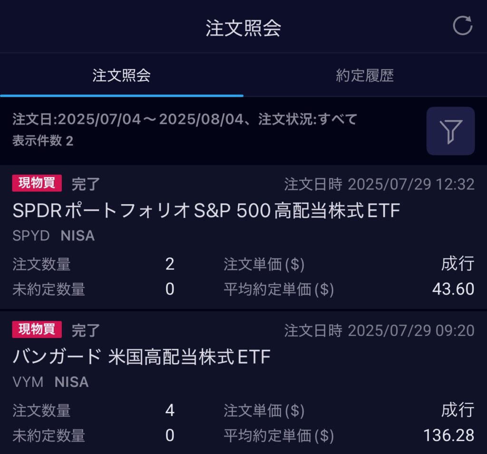487x454 pixels.
Task: Tap the 43.60 average execution price
Action: click(453, 289)
